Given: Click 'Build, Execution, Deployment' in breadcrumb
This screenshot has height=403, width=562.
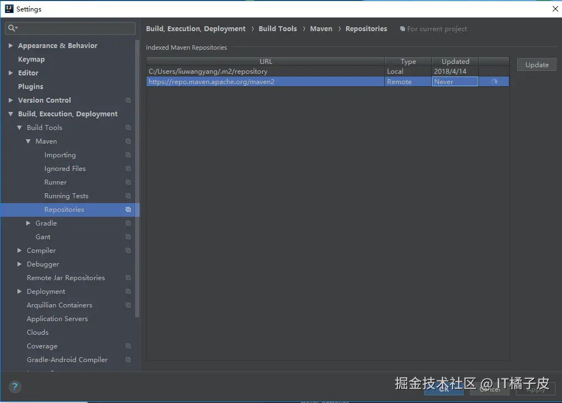Looking at the screenshot, I should pyautogui.click(x=196, y=28).
